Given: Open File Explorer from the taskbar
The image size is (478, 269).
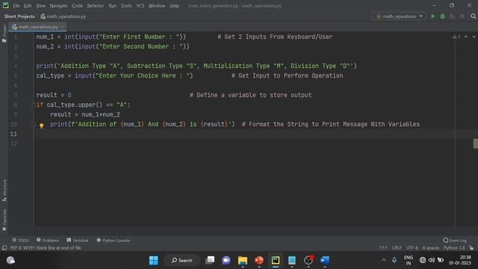Looking at the screenshot, I should coord(243,260).
